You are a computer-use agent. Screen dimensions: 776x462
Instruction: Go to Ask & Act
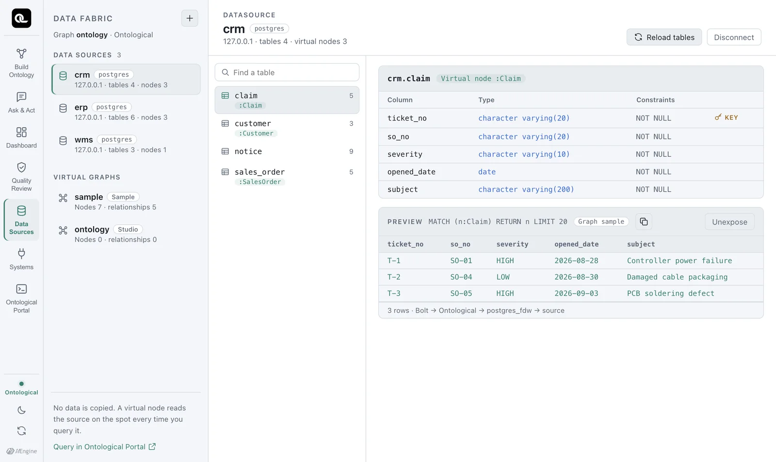coord(21,102)
